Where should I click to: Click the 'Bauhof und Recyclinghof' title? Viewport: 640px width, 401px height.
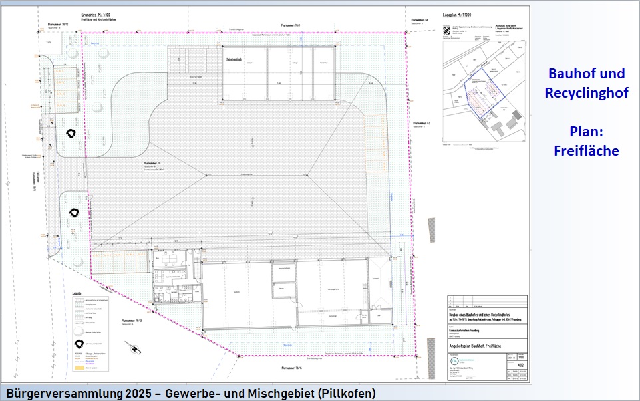585,84
